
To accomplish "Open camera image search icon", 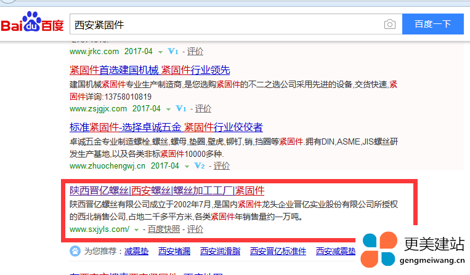I will tap(390, 24).
